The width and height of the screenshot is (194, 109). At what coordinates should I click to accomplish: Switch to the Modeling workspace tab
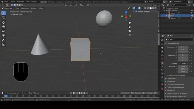coord(51,2)
